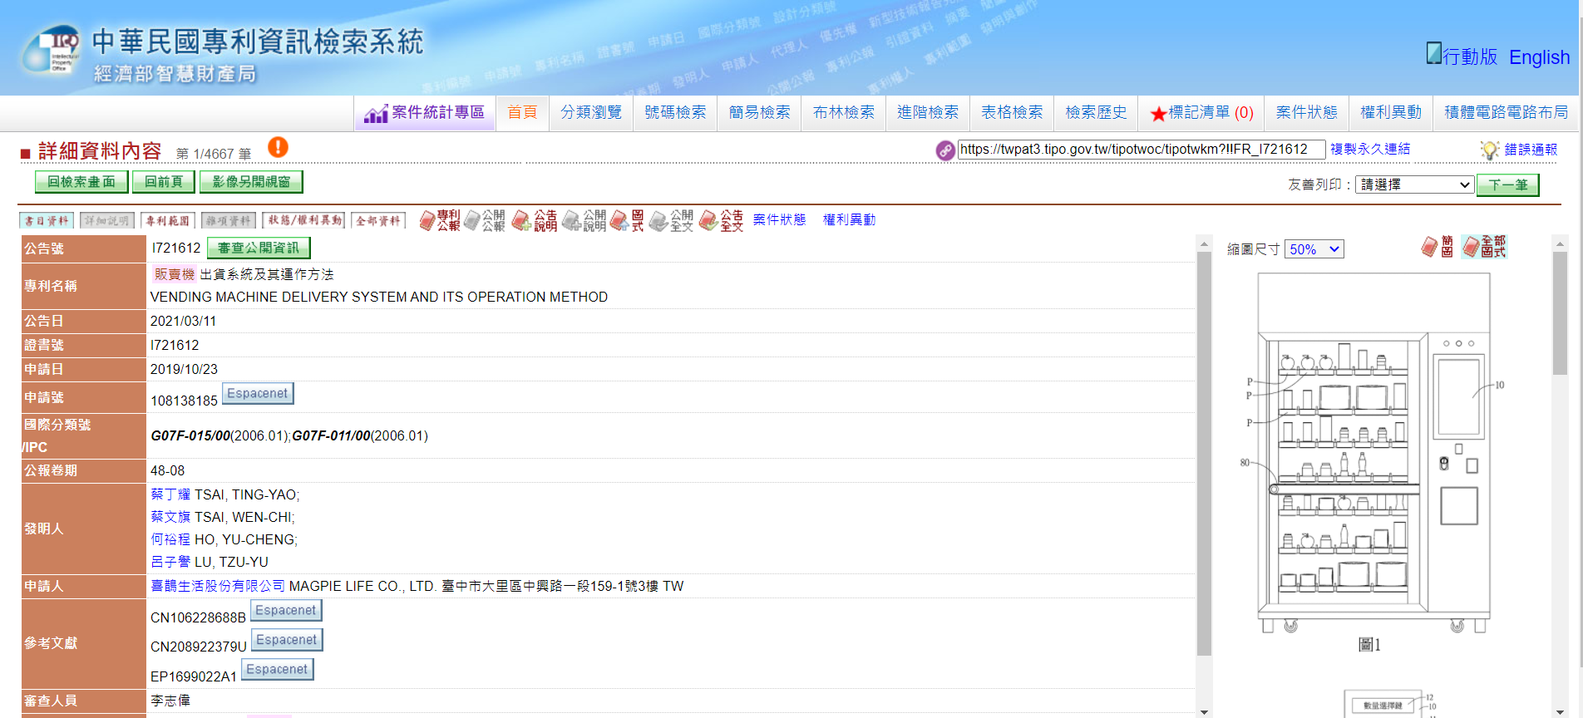Open the 專利公報 PDF icon
This screenshot has height=718, width=1583.
coord(439,220)
